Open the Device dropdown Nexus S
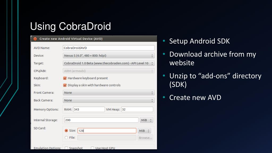Viewport: 272px width, 153px height. pos(109,56)
